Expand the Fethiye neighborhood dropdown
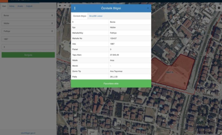This screenshot has height=135, width=222. pyautogui.click(x=28, y=31)
